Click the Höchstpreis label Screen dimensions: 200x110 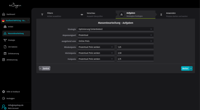pyautogui.click(x=70, y=53)
